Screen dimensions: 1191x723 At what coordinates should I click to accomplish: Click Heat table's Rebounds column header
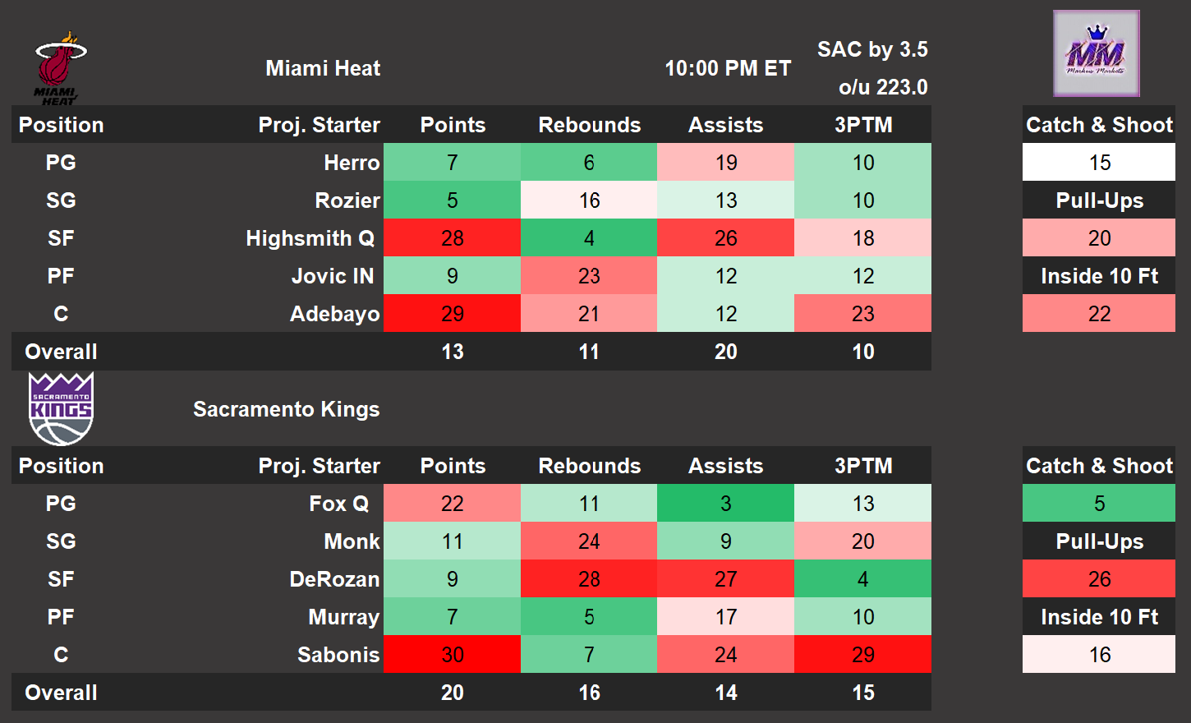pos(589,125)
